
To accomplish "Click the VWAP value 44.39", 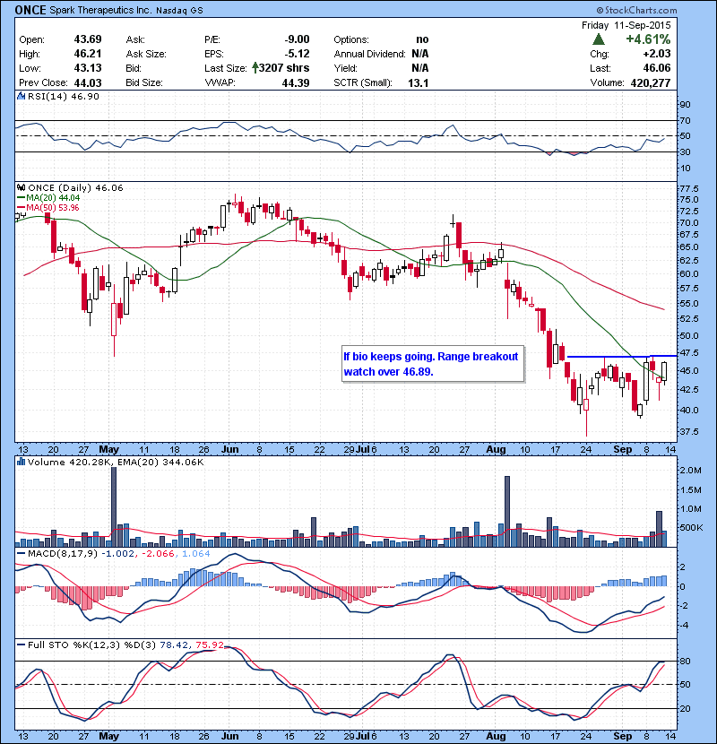I will pos(296,83).
